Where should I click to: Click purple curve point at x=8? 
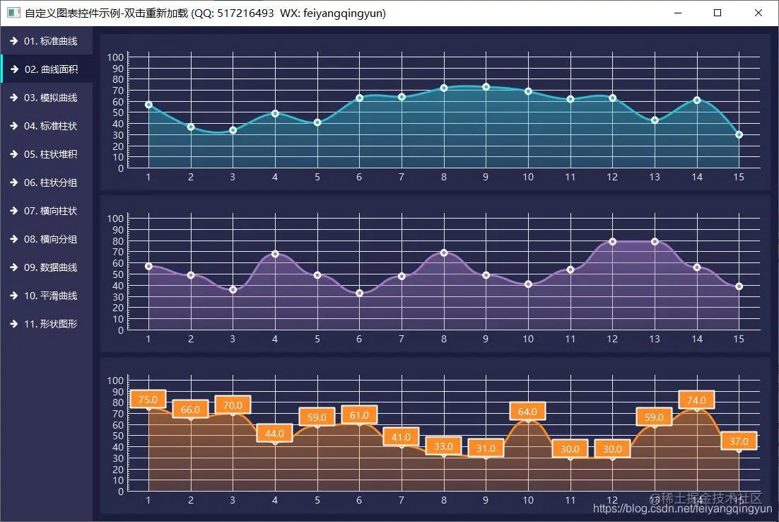(444, 253)
